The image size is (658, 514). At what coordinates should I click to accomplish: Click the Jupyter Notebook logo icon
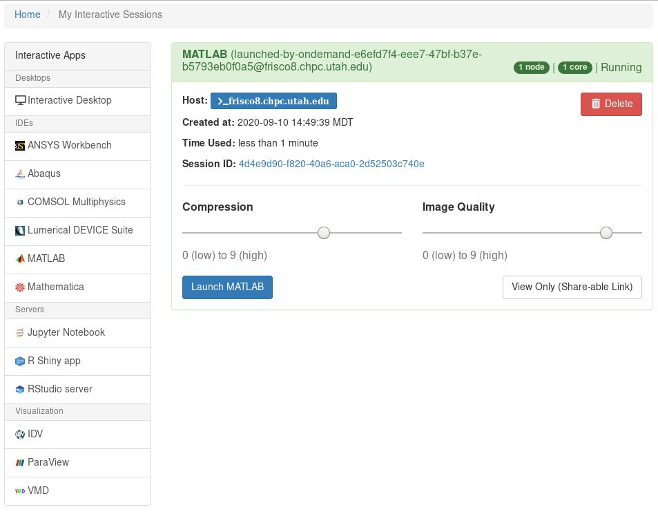click(20, 332)
